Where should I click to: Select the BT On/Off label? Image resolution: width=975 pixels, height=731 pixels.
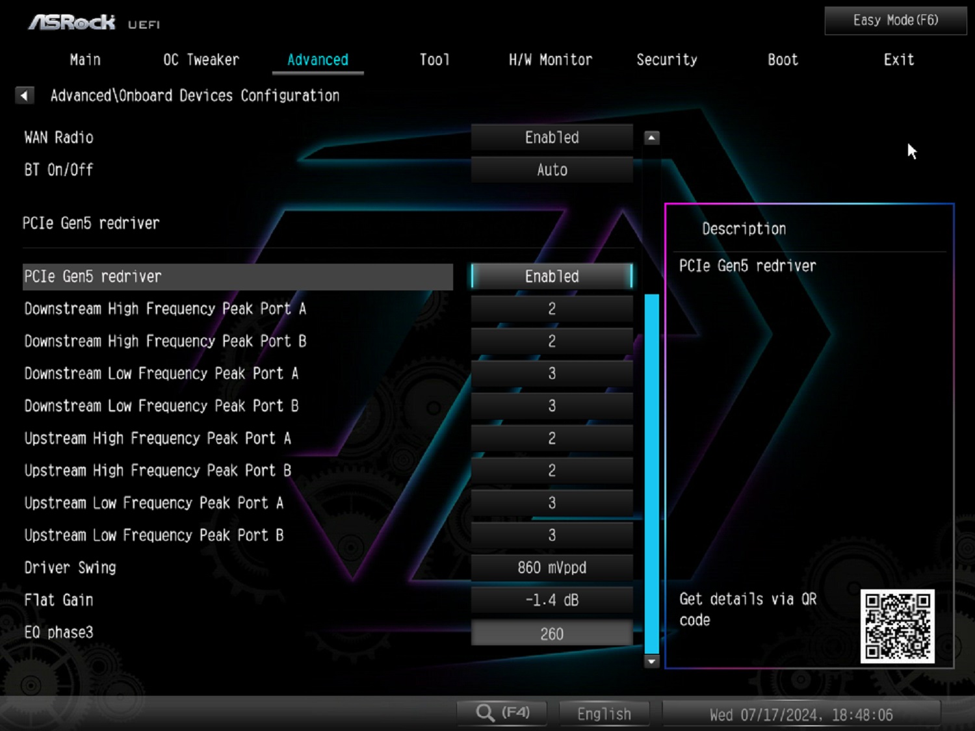[59, 170]
